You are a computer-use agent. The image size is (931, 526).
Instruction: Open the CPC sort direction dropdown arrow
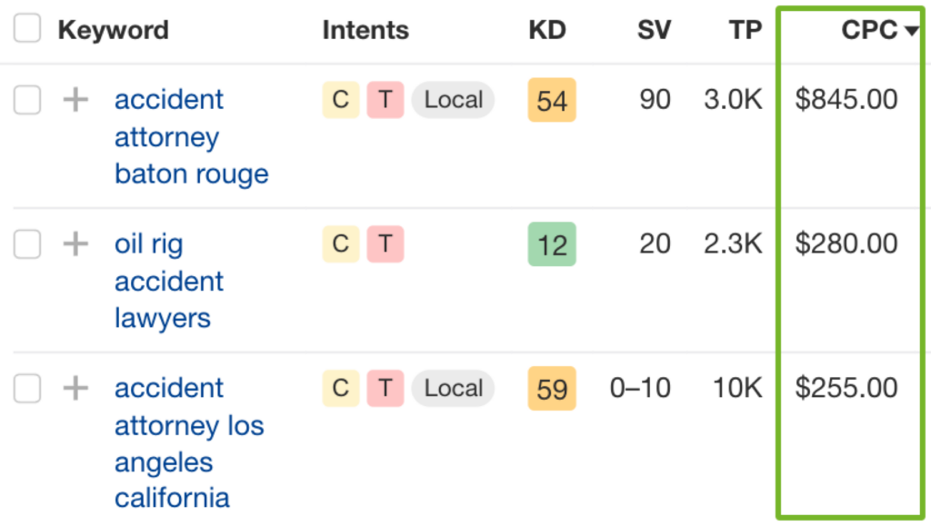click(911, 30)
